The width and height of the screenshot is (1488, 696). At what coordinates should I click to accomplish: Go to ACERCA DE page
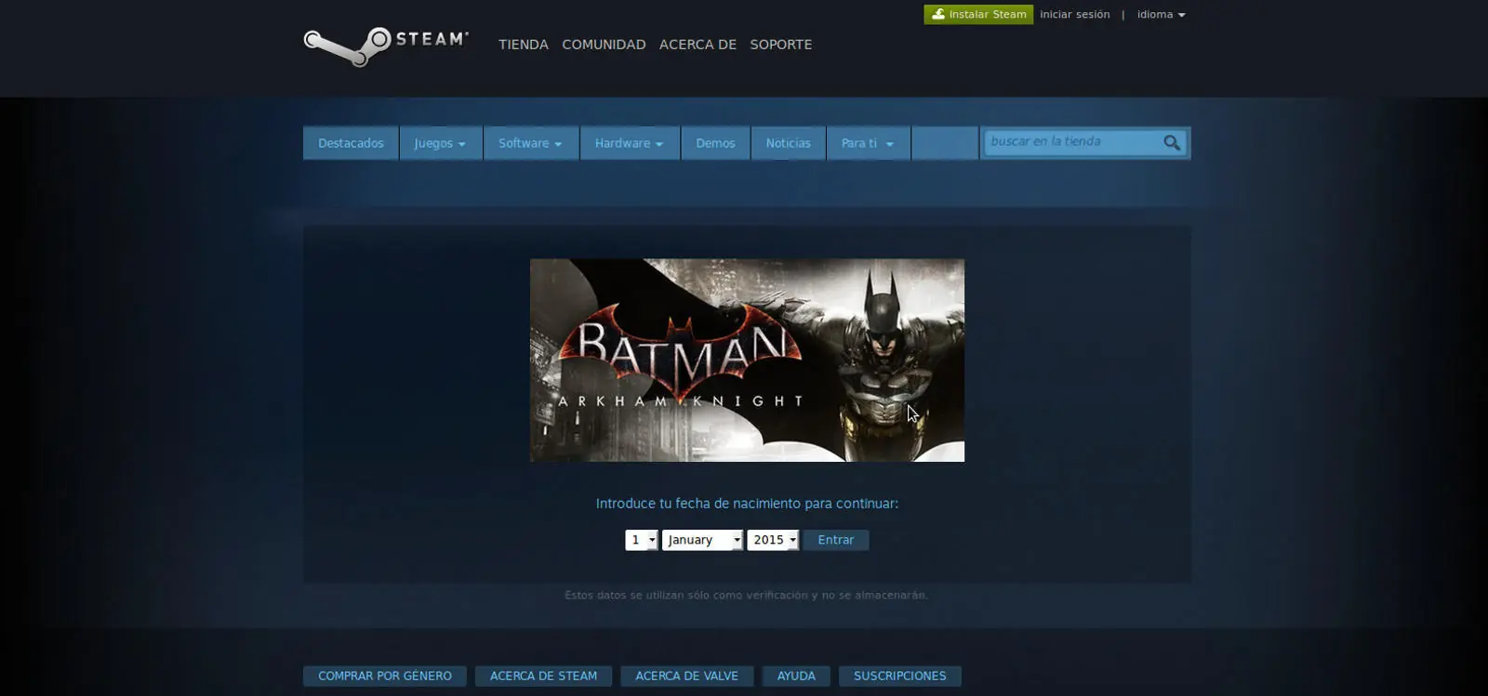point(697,45)
